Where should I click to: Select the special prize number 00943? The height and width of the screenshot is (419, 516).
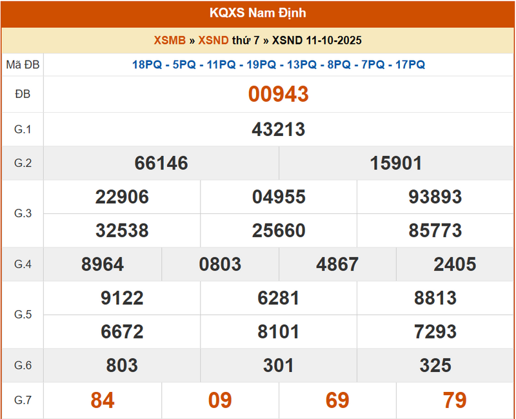click(x=279, y=94)
